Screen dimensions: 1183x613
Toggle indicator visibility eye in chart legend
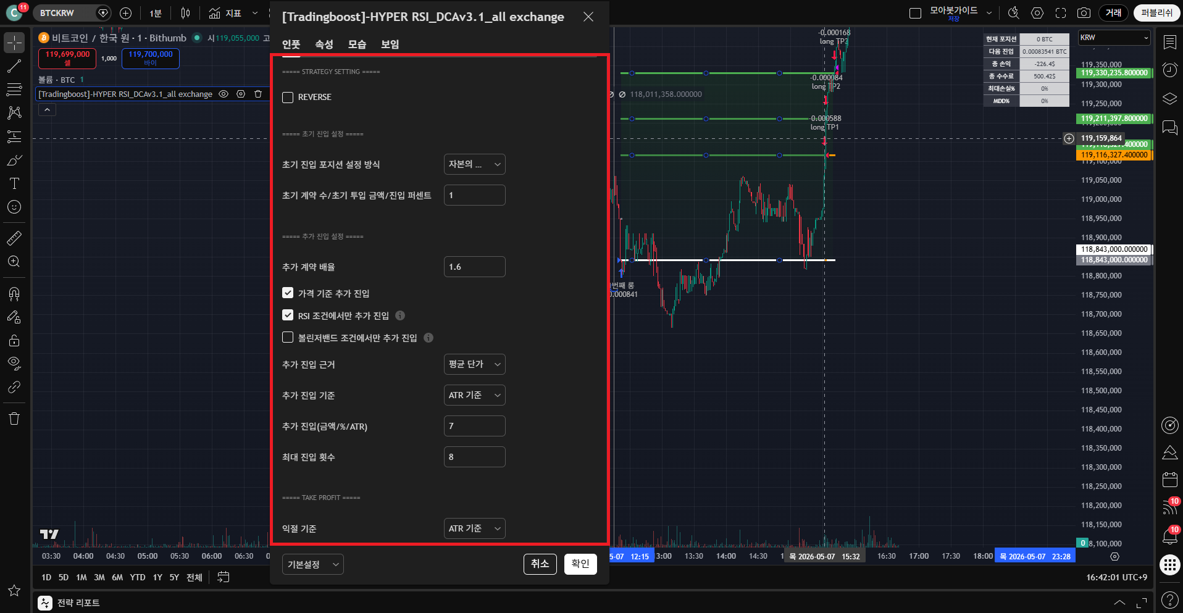(x=224, y=94)
